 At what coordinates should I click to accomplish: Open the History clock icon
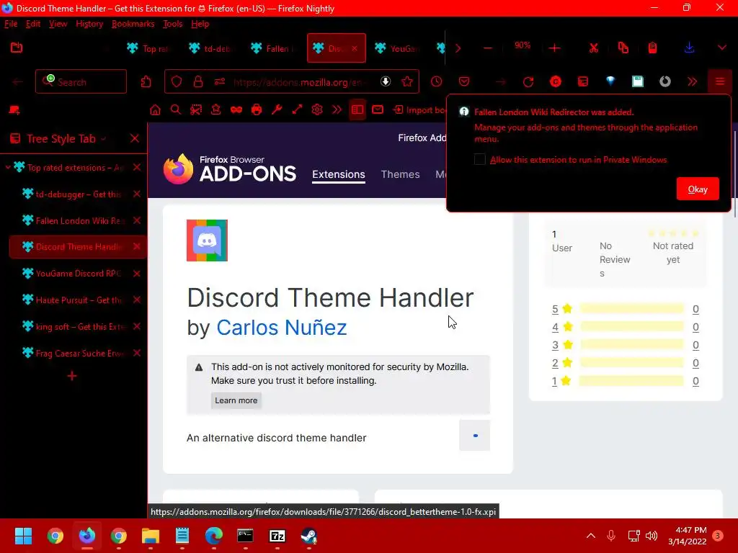click(436, 82)
